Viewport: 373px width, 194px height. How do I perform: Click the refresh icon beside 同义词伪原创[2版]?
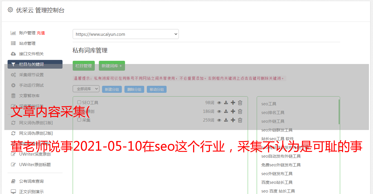point(13,133)
